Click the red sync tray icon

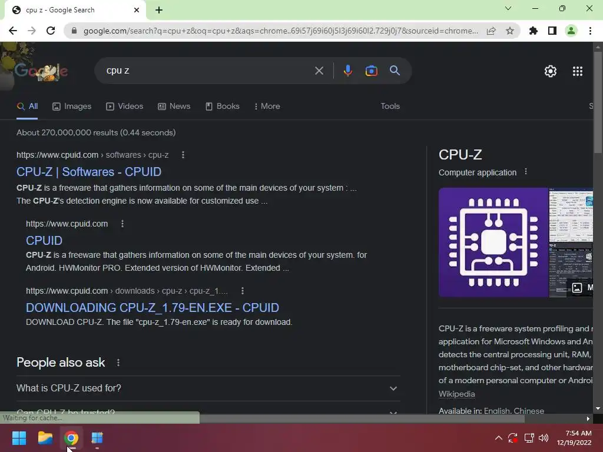pos(513,438)
